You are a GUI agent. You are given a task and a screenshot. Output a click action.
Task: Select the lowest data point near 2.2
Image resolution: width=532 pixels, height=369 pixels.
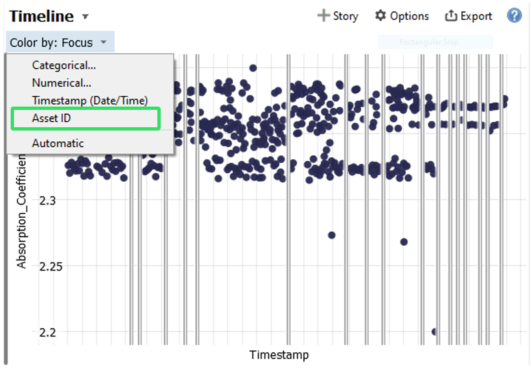point(435,332)
